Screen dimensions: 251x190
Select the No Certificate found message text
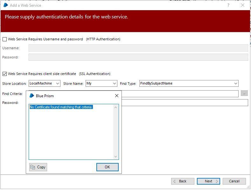tap(61, 107)
